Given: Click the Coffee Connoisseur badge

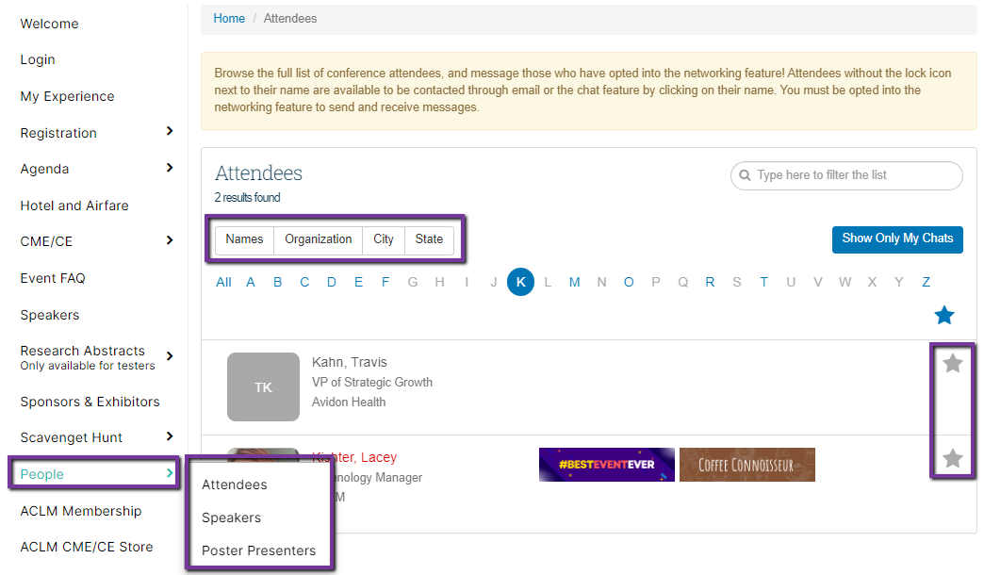Looking at the screenshot, I should [x=746, y=465].
